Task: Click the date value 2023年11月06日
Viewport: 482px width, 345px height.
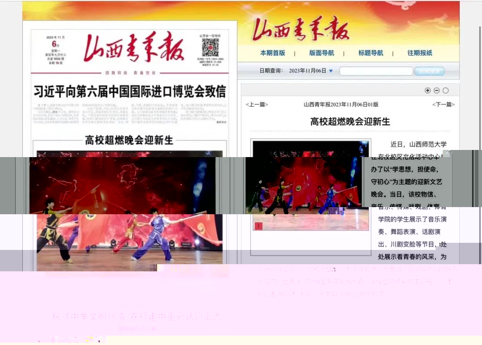Action: 307,71
